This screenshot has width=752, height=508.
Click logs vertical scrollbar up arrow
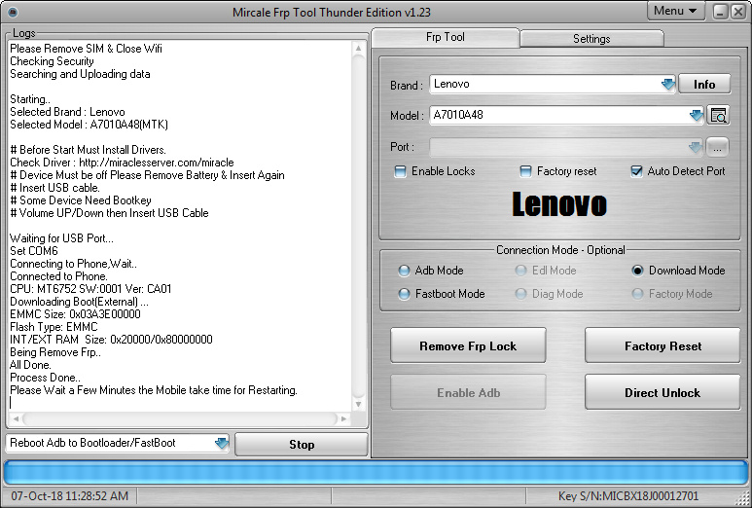click(358, 48)
